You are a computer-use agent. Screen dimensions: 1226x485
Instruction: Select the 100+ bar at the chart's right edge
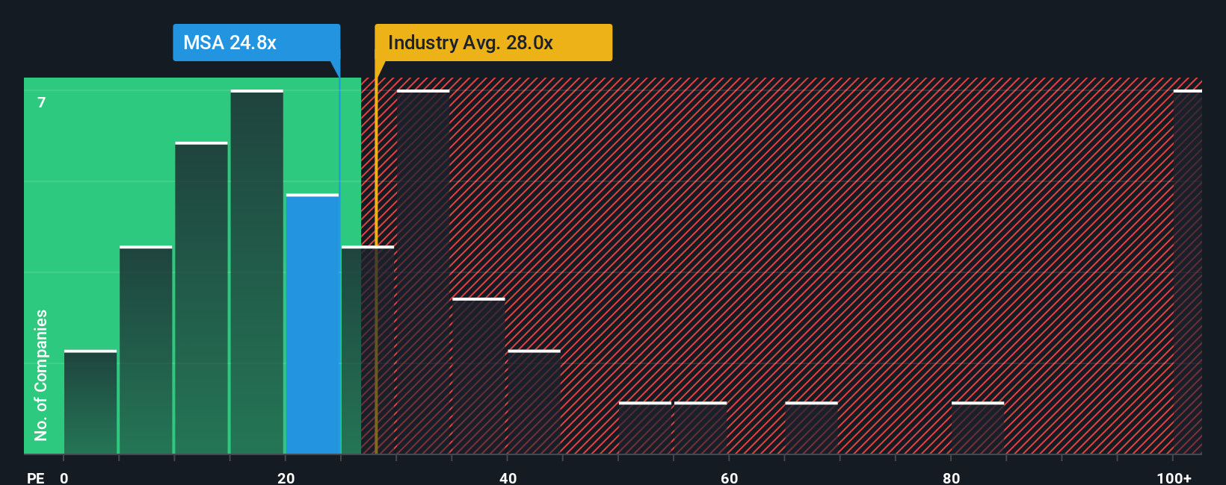[x=1188, y=272]
